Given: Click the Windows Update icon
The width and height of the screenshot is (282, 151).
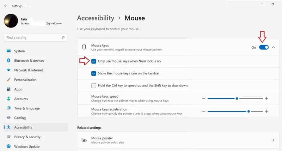Looking at the screenshot, I should (9, 146).
